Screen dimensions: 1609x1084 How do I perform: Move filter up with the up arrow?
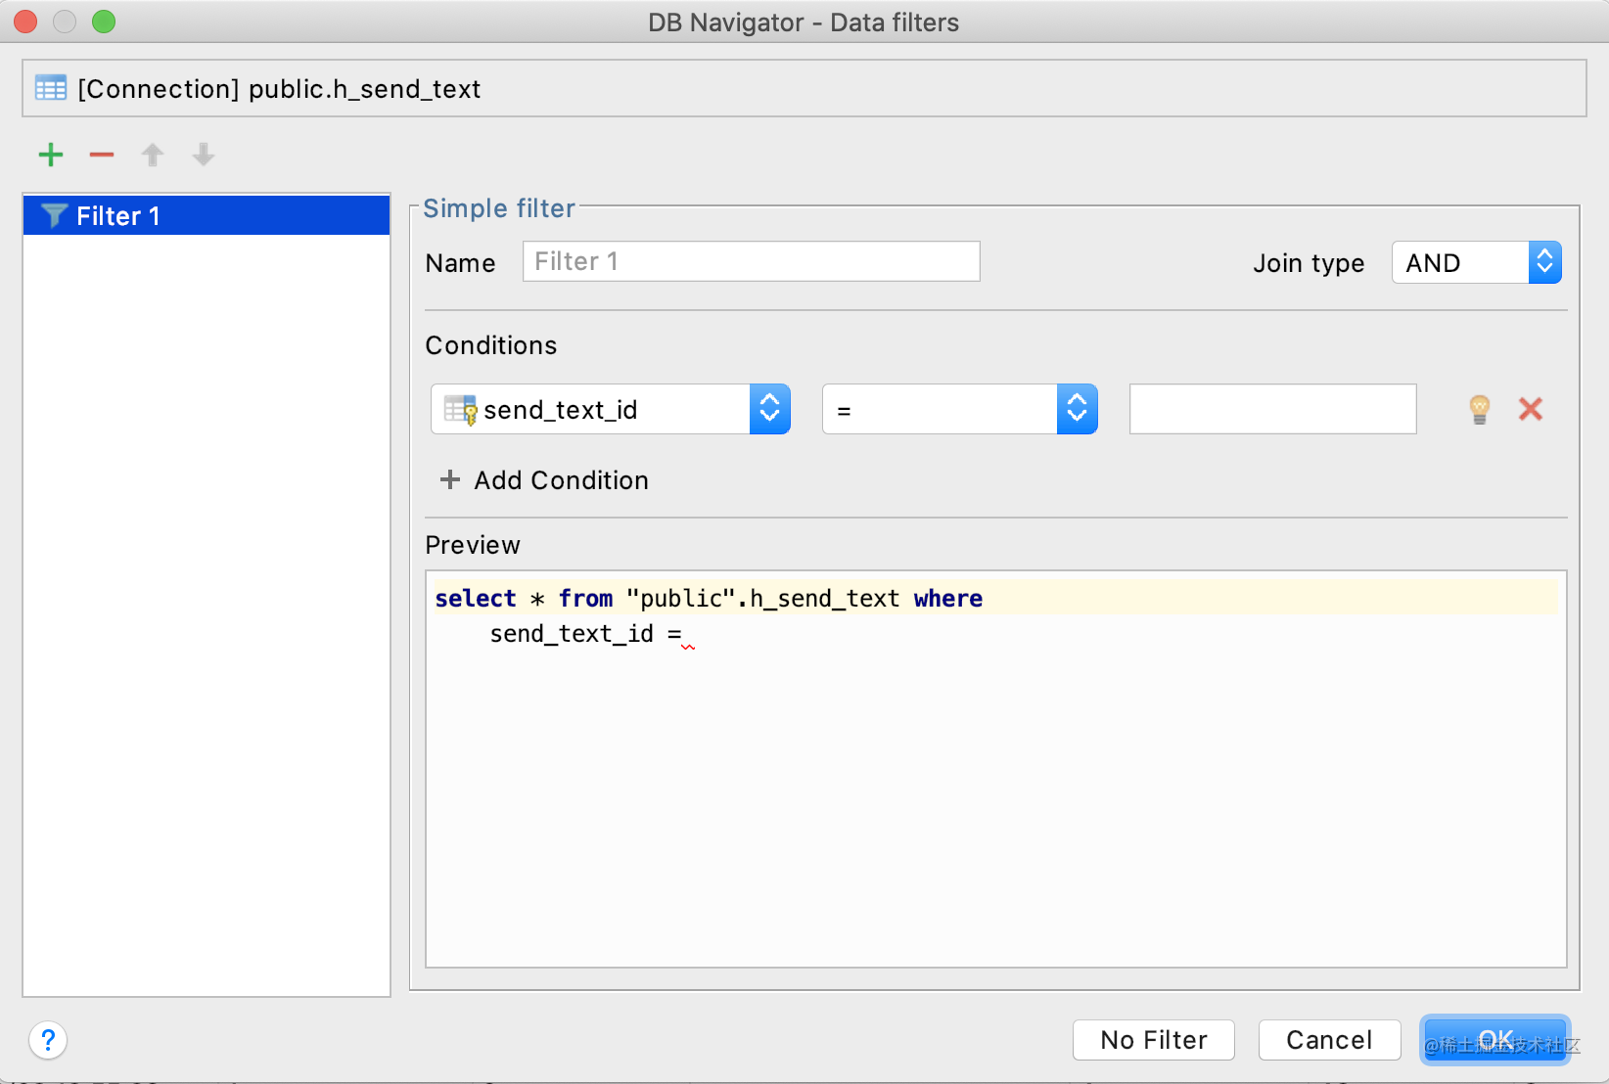click(153, 155)
